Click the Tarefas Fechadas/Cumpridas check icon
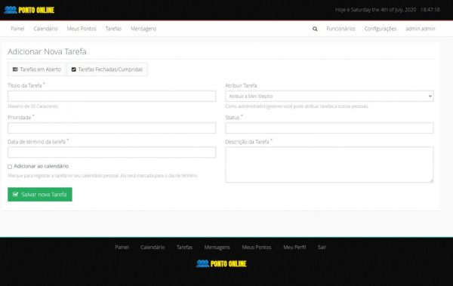 pos(74,69)
